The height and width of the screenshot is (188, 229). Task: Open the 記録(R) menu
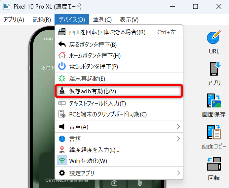[x=42, y=19]
